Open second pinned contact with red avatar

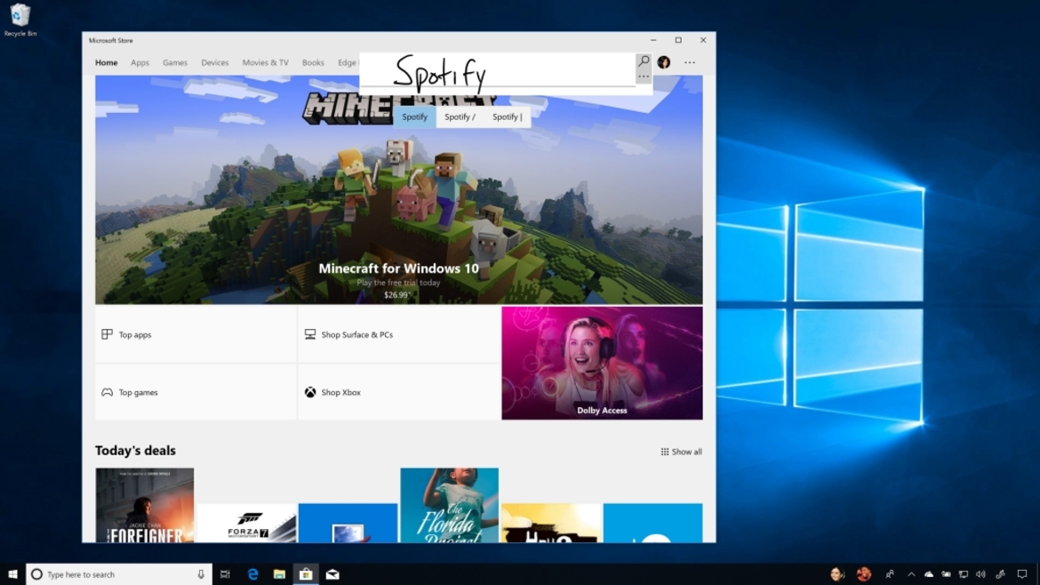pyautogui.click(x=864, y=574)
